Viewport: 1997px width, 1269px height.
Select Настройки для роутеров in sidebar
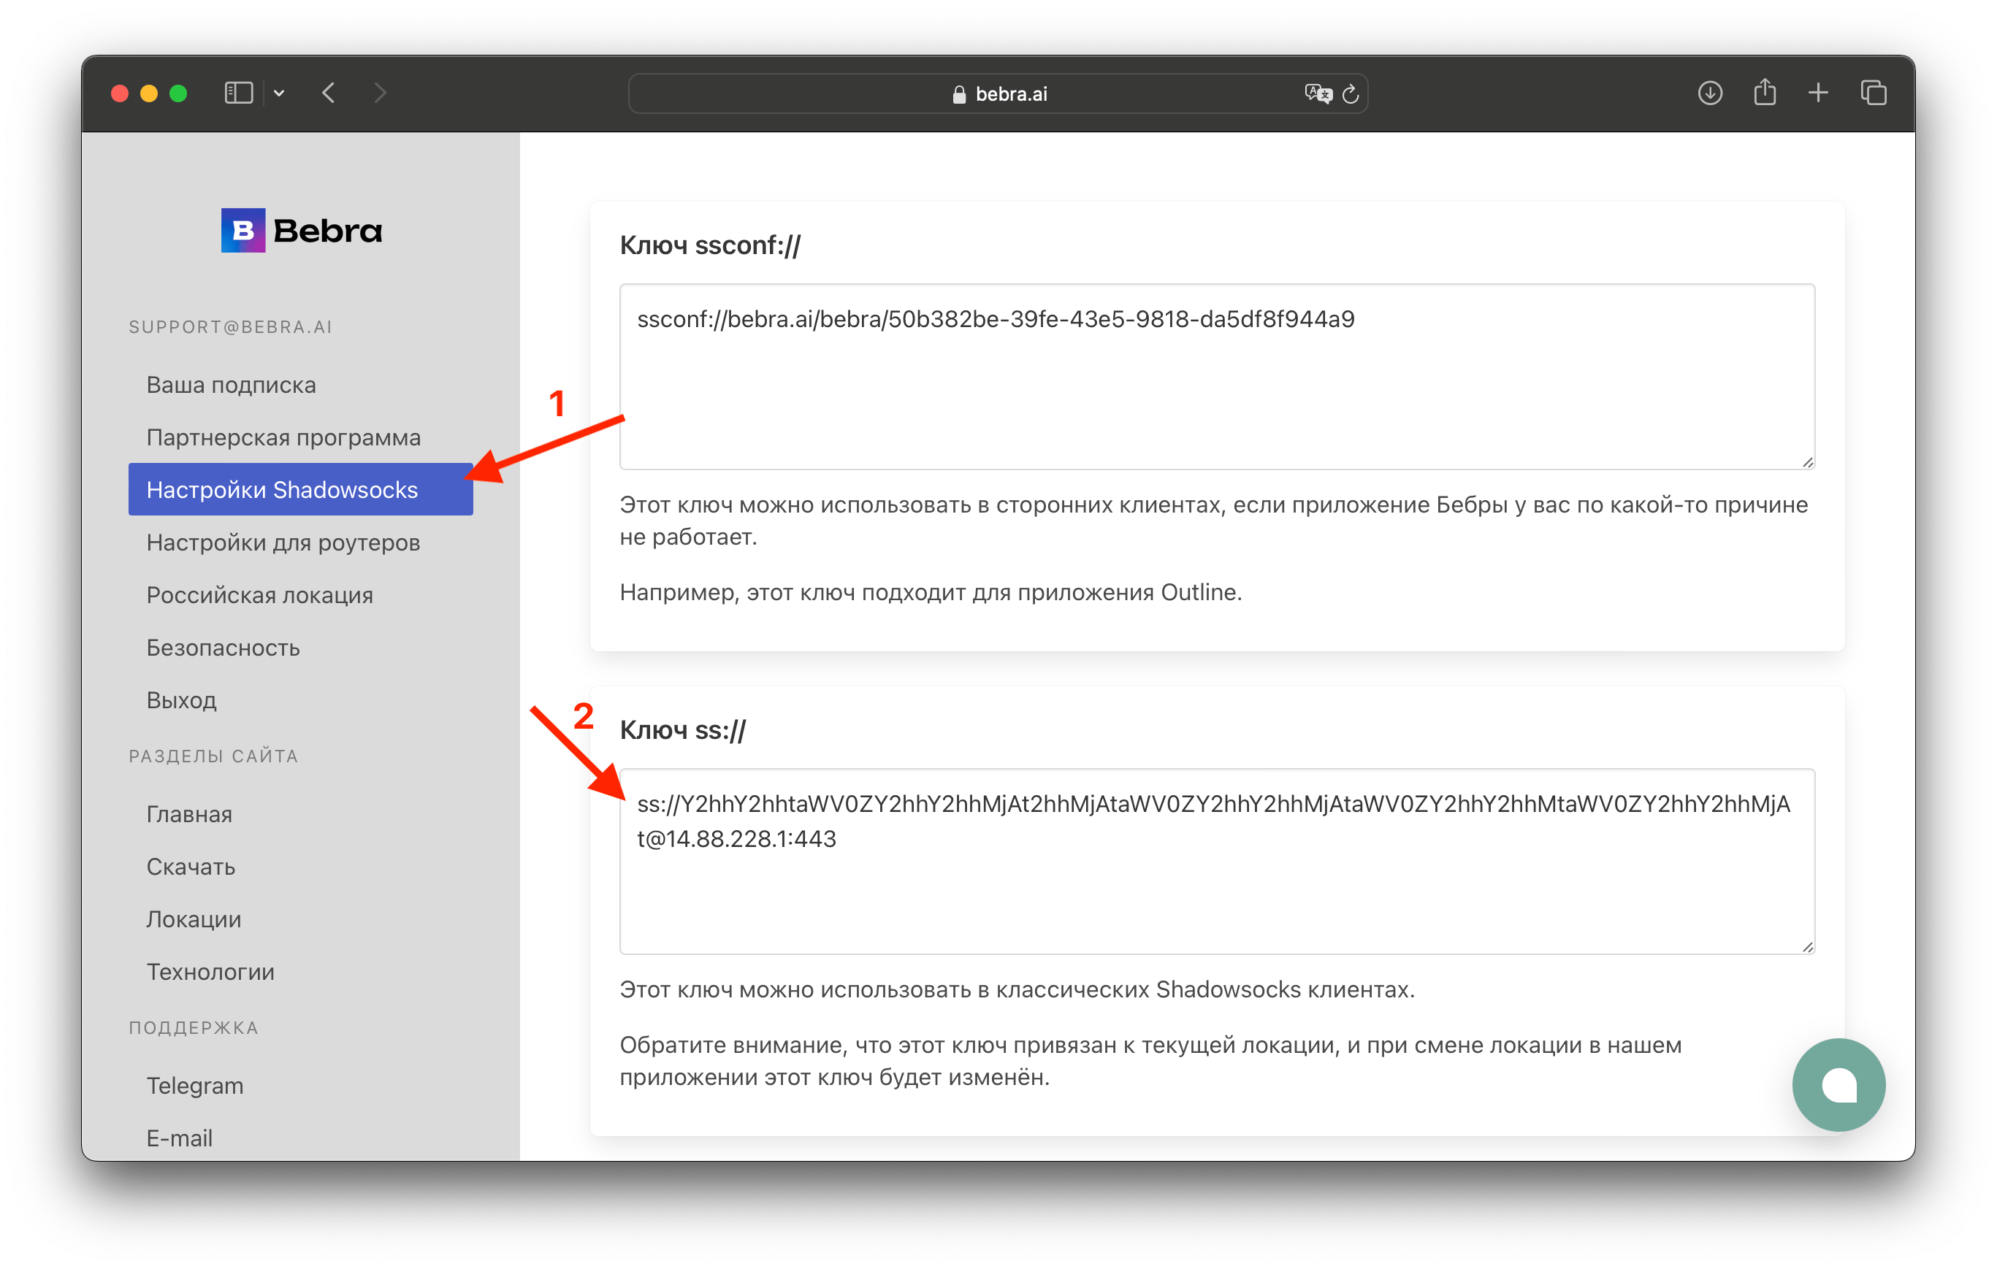click(x=283, y=542)
